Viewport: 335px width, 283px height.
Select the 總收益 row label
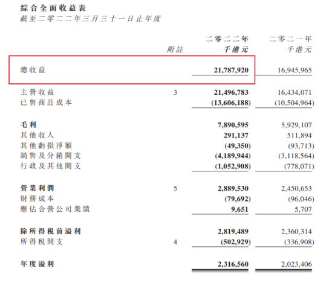coord(33,70)
